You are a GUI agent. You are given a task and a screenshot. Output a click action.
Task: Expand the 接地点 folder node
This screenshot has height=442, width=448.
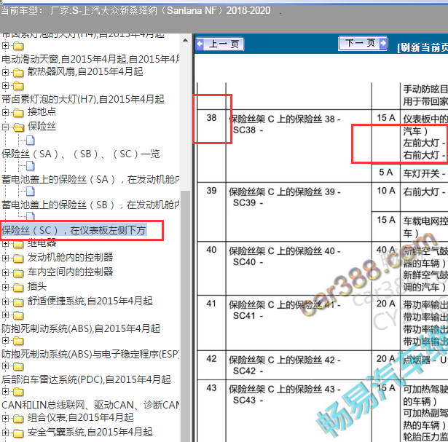[5, 112]
